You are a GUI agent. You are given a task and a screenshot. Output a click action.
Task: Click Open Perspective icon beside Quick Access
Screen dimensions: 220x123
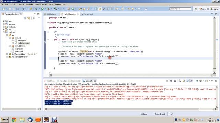point(196,9)
